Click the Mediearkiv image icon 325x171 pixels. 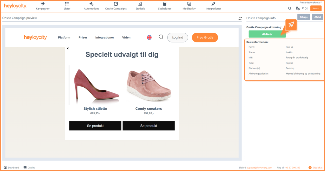(189, 4)
